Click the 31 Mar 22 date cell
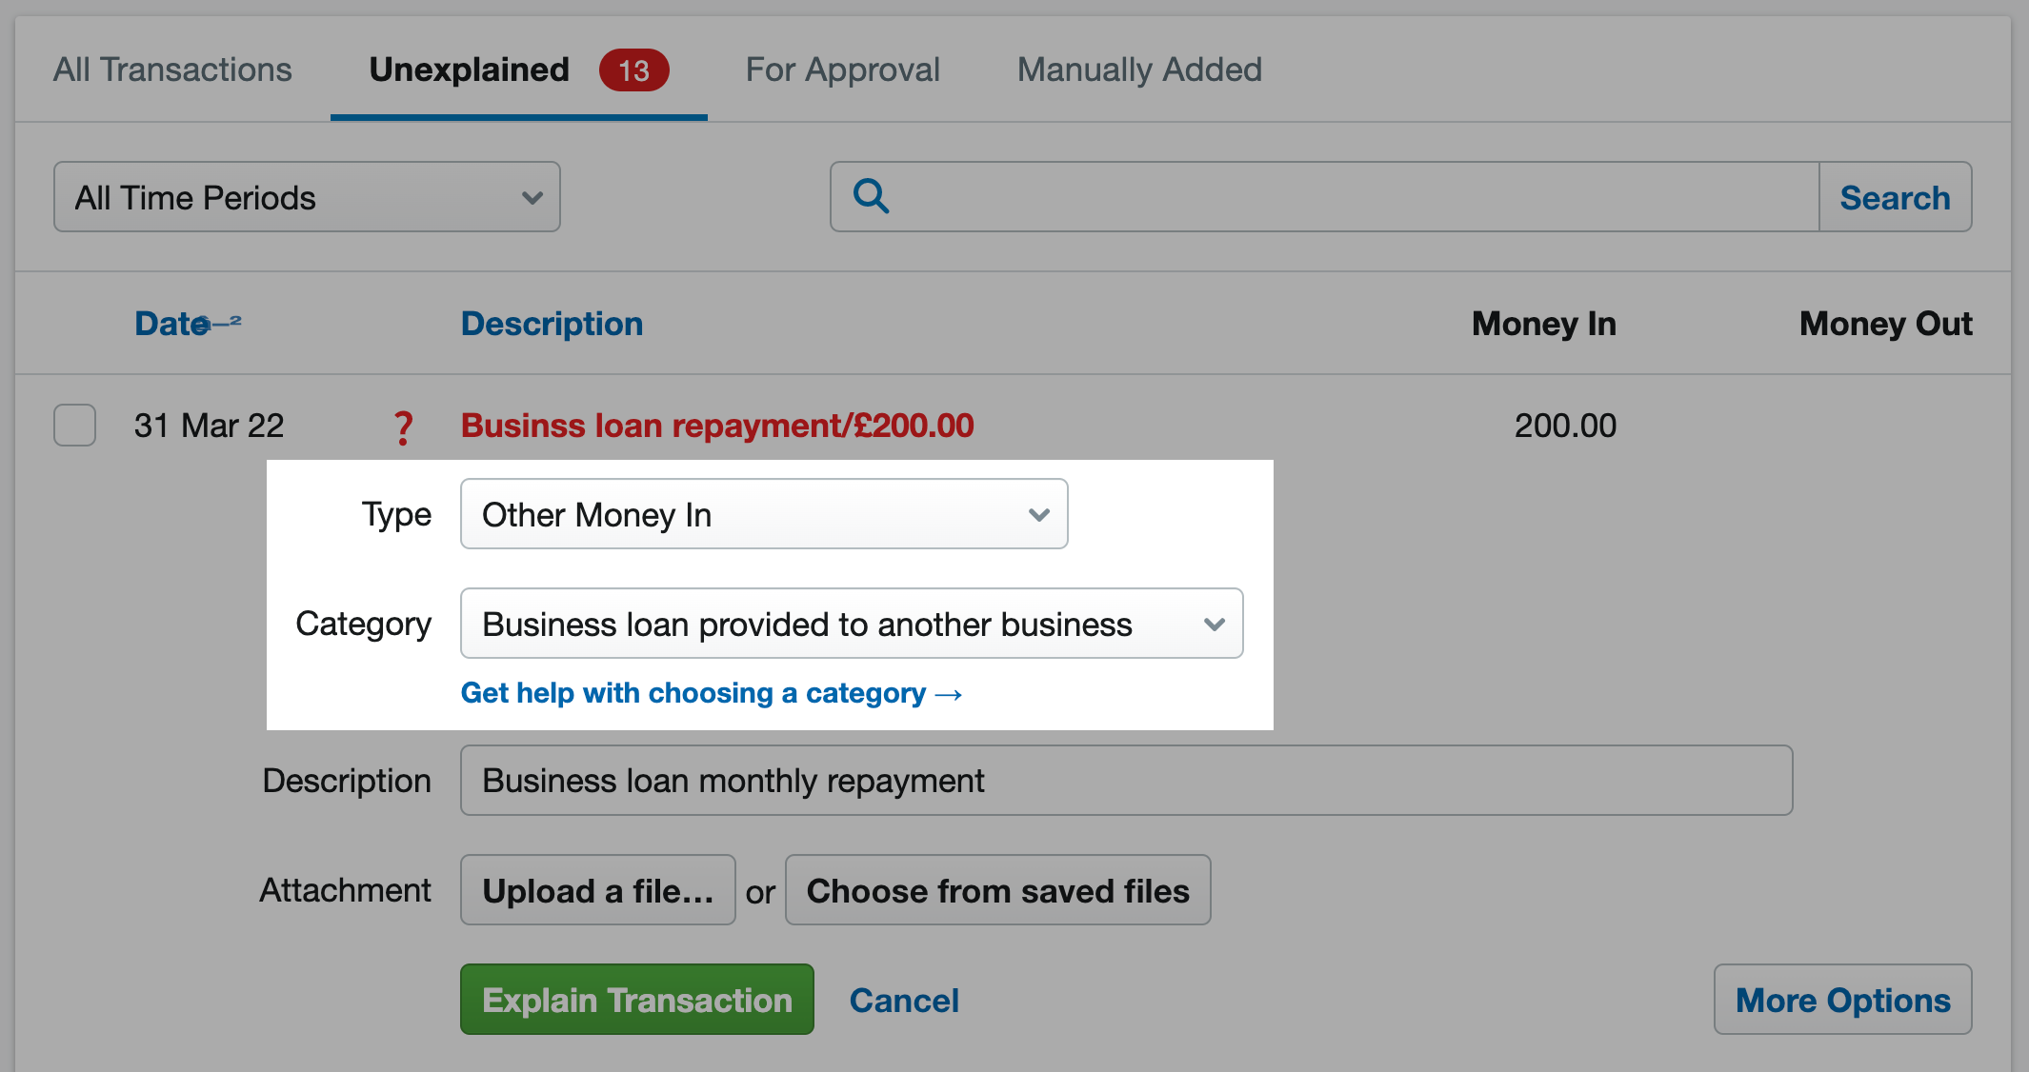The height and width of the screenshot is (1072, 2029). [x=209, y=426]
